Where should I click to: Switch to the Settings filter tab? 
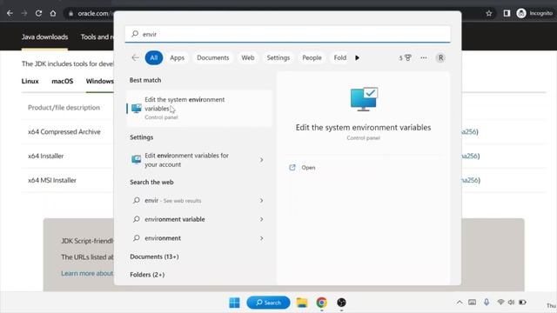(x=278, y=58)
